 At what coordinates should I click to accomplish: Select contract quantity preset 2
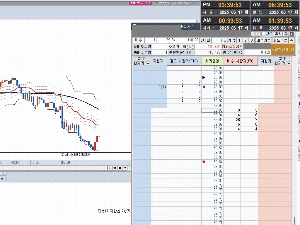[x=246, y=40]
